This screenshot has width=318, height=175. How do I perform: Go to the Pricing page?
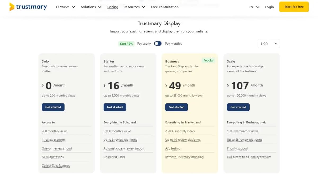click(113, 7)
